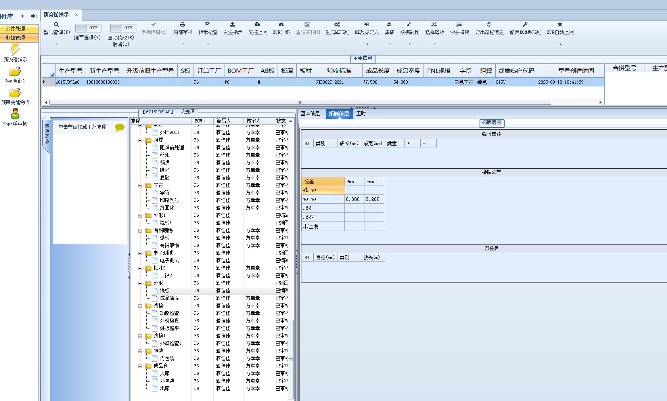Collapse the sidebar with the left arrow
Screen dimensions: 667x401
pos(22,16)
